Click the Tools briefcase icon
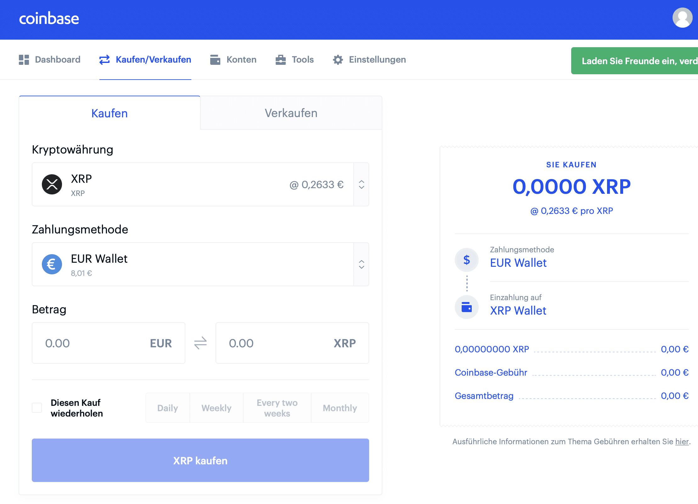Screen dimensions: 698x504 click(x=280, y=59)
